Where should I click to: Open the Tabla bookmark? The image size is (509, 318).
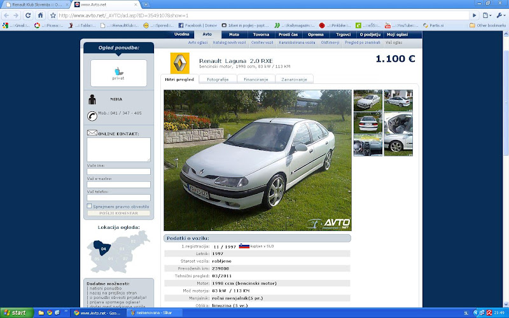click(82, 25)
